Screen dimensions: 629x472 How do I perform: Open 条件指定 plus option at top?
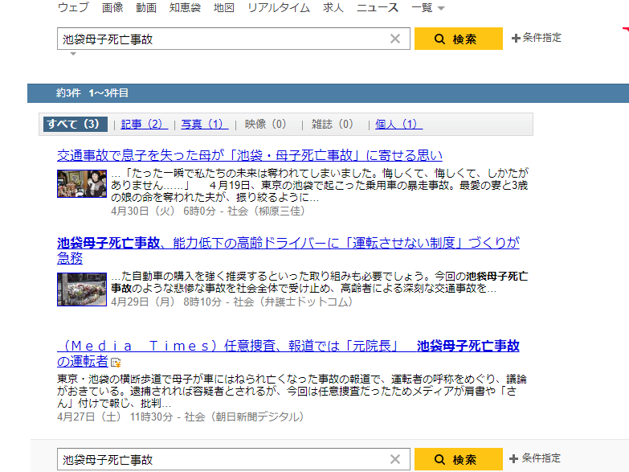[x=537, y=38]
